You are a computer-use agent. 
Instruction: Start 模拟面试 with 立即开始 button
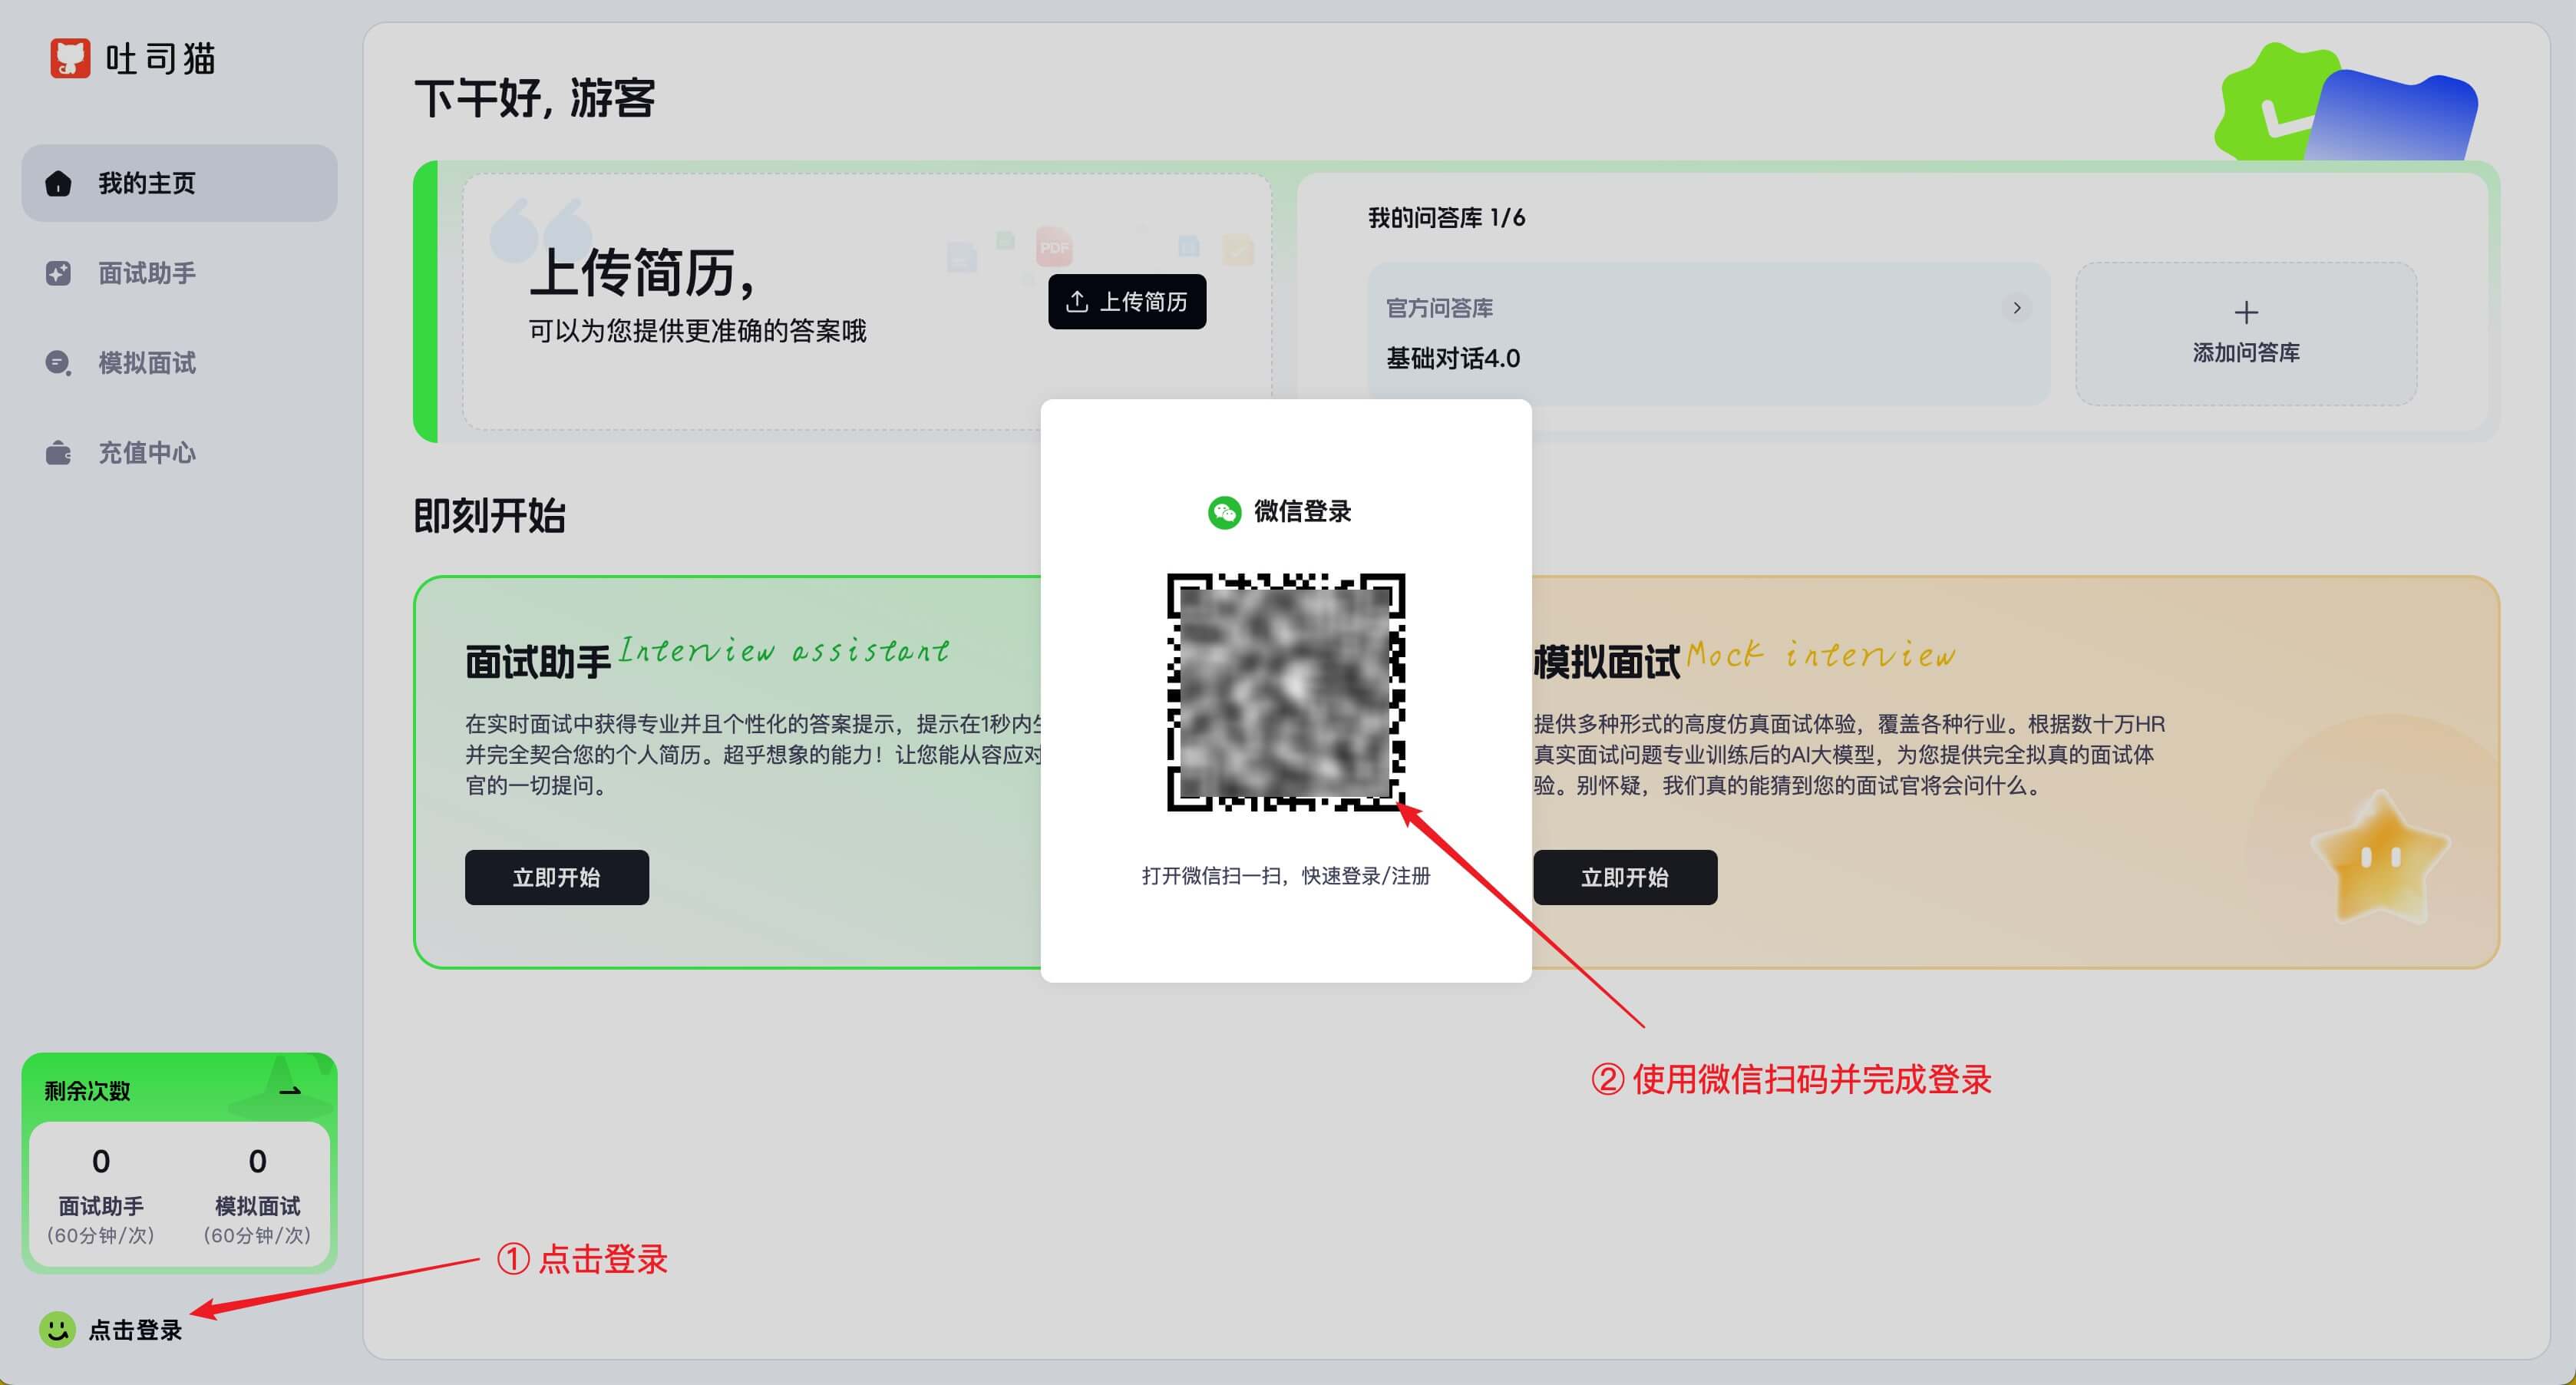(x=1624, y=877)
